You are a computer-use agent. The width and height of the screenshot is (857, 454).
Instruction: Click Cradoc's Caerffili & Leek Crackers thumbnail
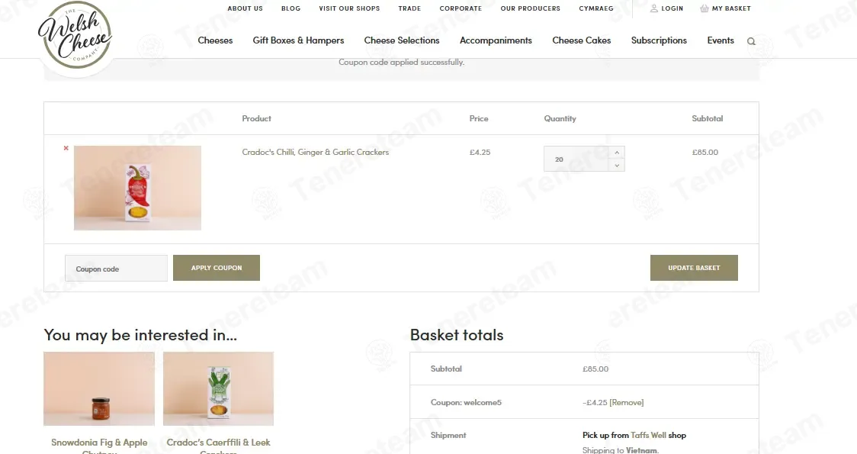coord(218,389)
